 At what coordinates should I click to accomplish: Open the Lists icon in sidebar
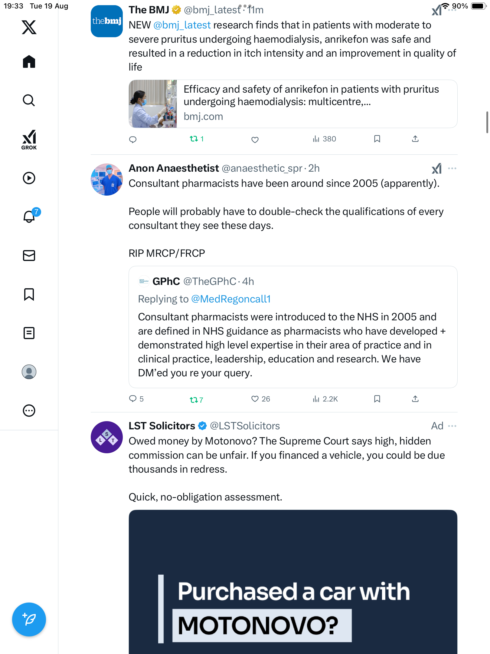click(x=29, y=333)
